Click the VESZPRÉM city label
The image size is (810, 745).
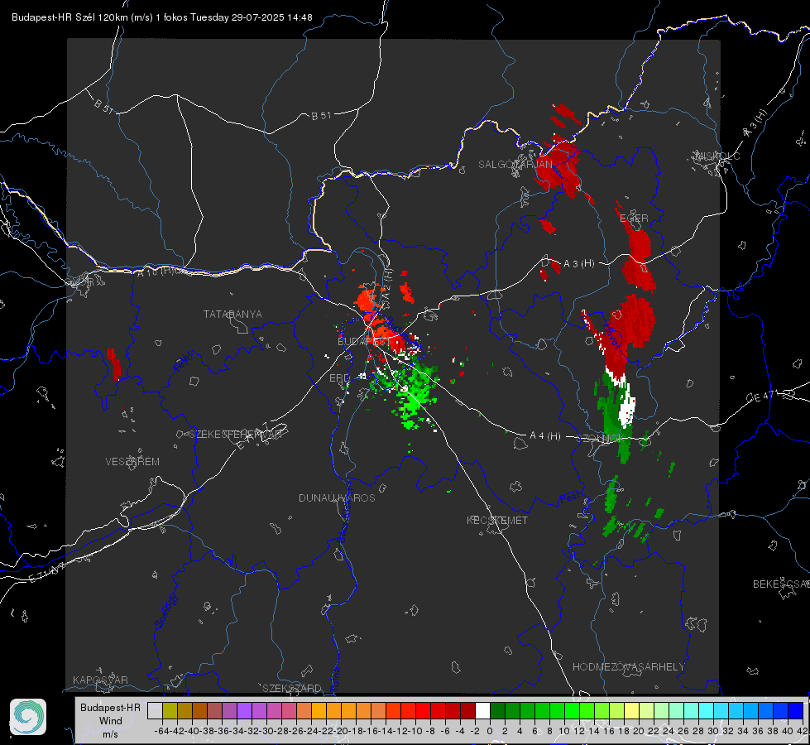132,462
